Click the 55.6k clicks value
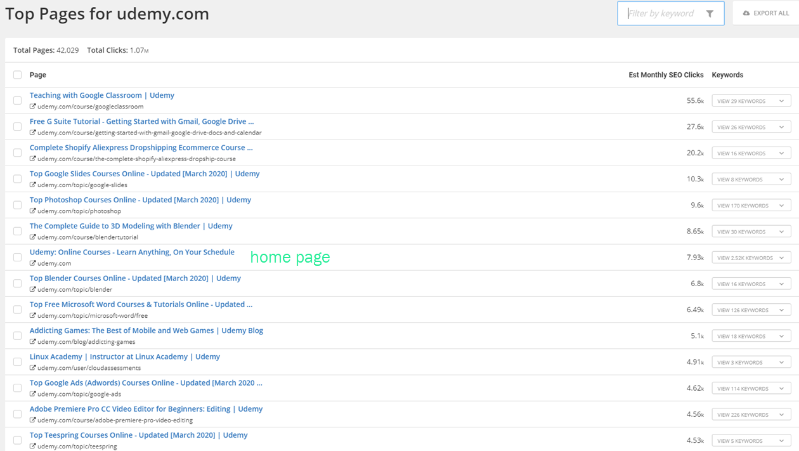Screen dimensions: 799x451 click(x=695, y=101)
